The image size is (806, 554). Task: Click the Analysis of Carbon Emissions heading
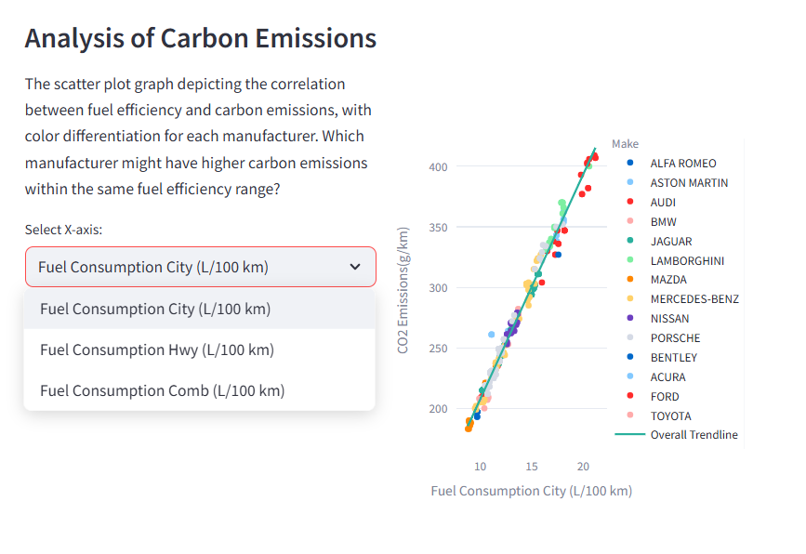pyautogui.click(x=201, y=38)
